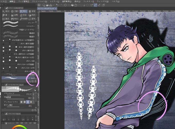
Task: Select the 靴紐02 brush
Action: (19, 33)
